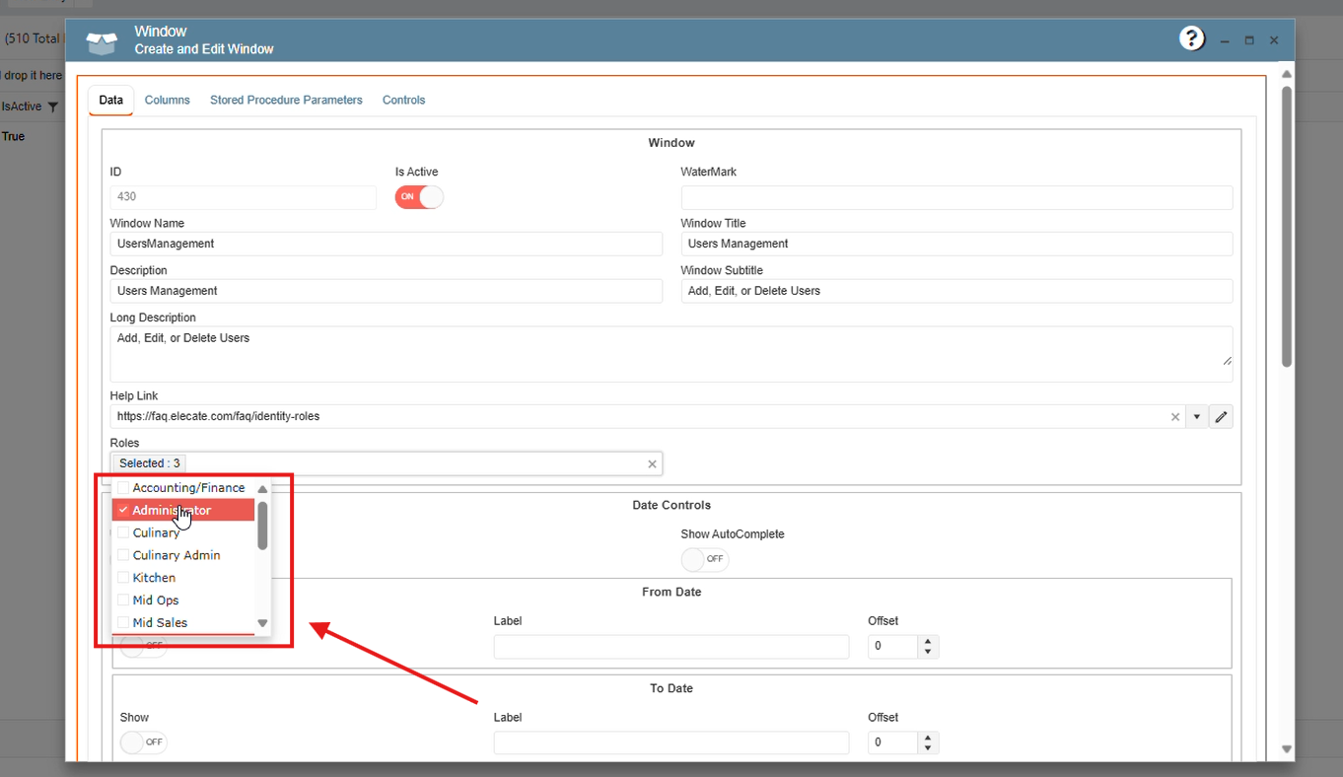Click the IsActive column filter icon
The image size is (1343, 777).
pyautogui.click(x=53, y=106)
